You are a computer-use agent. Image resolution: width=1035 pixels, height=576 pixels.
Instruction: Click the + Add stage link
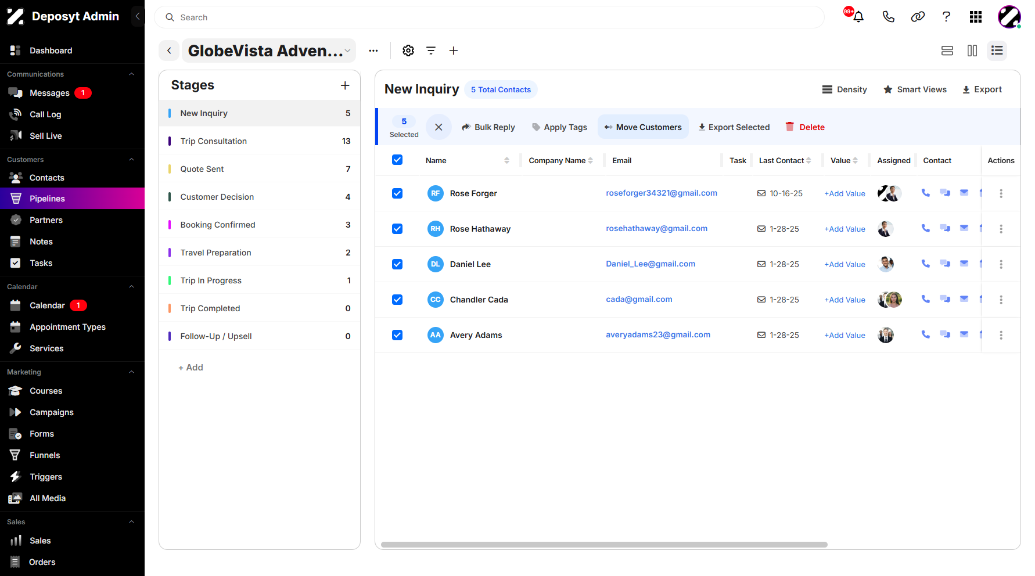click(191, 368)
